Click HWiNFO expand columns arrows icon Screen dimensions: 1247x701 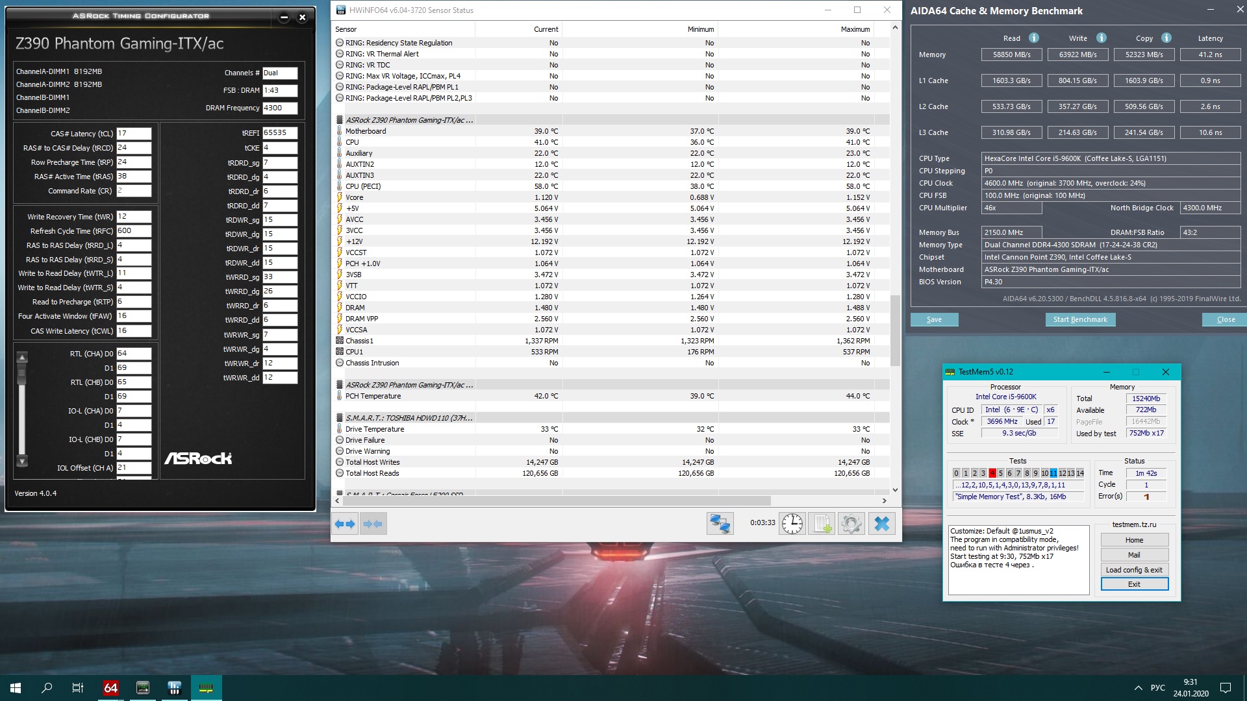(345, 524)
